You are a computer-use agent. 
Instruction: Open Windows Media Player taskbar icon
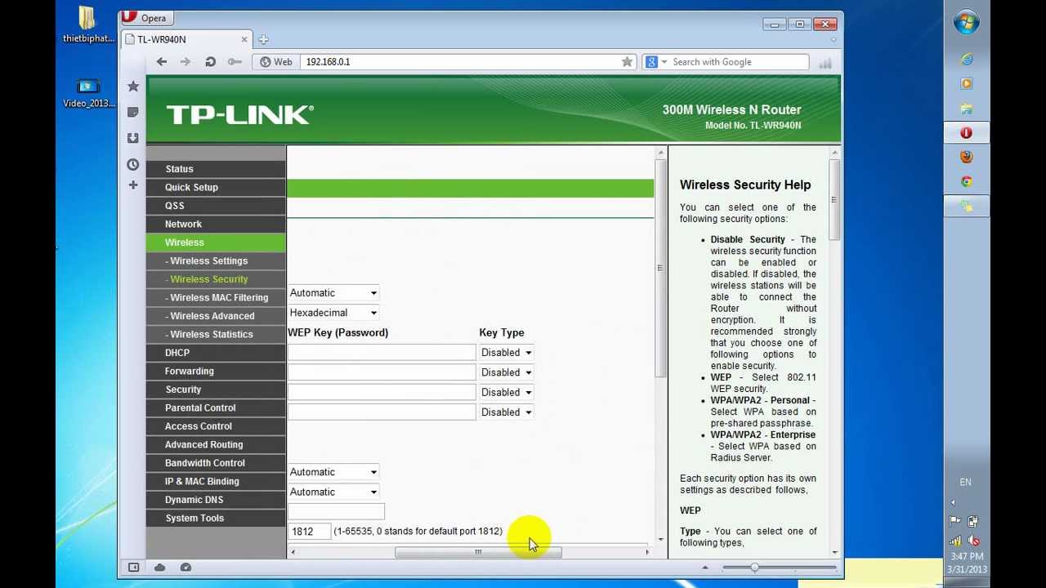click(967, 83)
